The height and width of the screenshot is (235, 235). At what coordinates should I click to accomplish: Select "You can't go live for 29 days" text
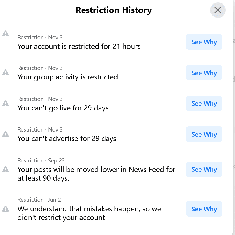[63, 108]
